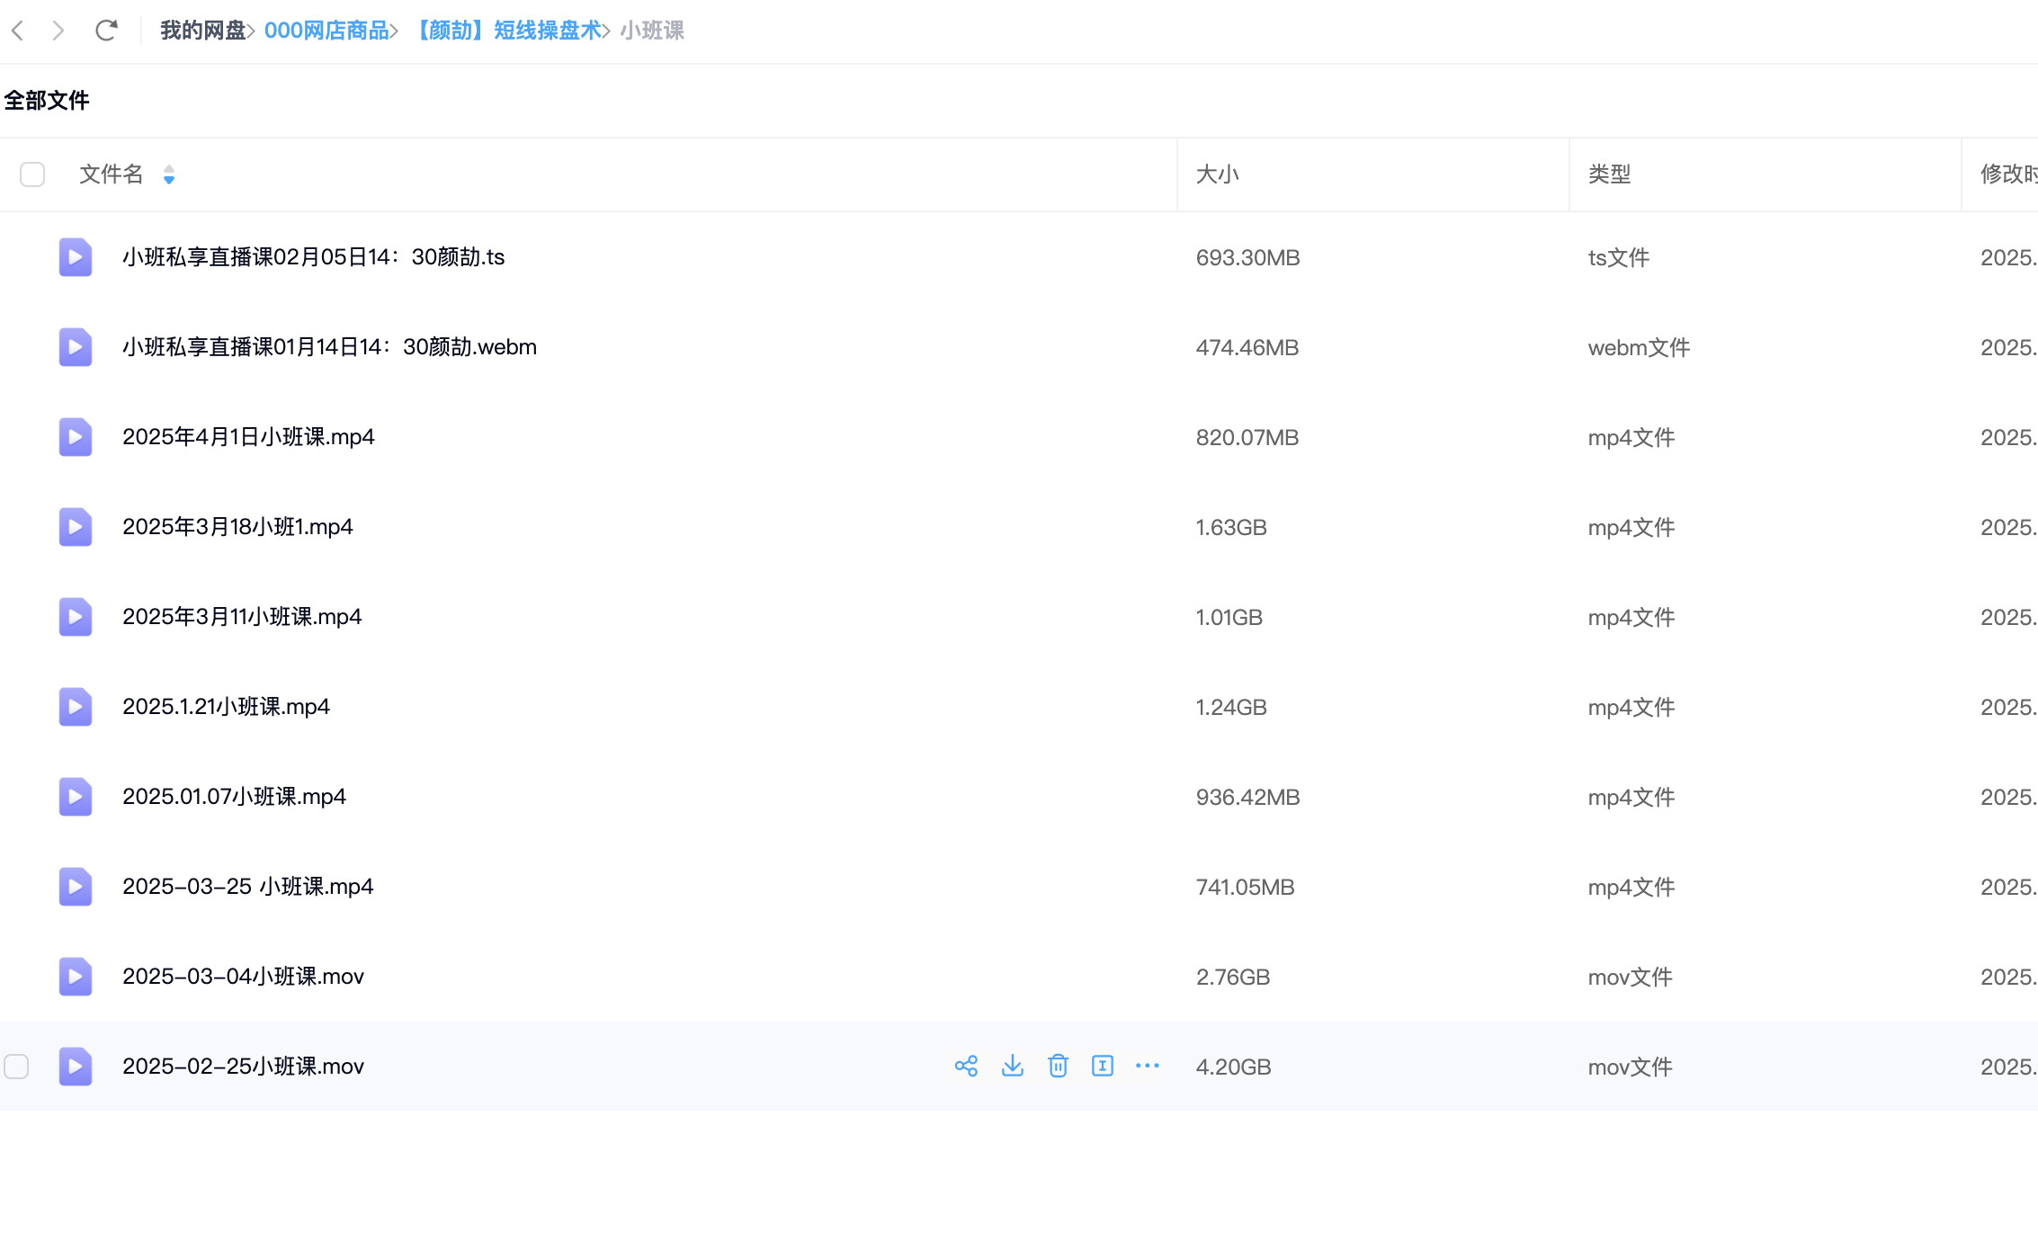The image size is (2038, 1259).
Task: Open more options ellipsis on 2025-02-25 row
Action: 1148,1067
